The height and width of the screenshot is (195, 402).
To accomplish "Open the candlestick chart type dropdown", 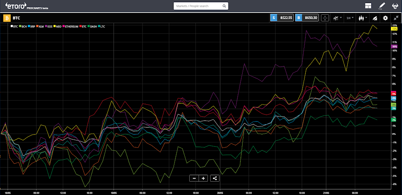I will (x=363, y=18).
